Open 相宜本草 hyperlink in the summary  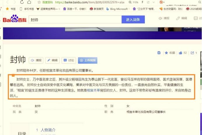click(x=93, y=90)
